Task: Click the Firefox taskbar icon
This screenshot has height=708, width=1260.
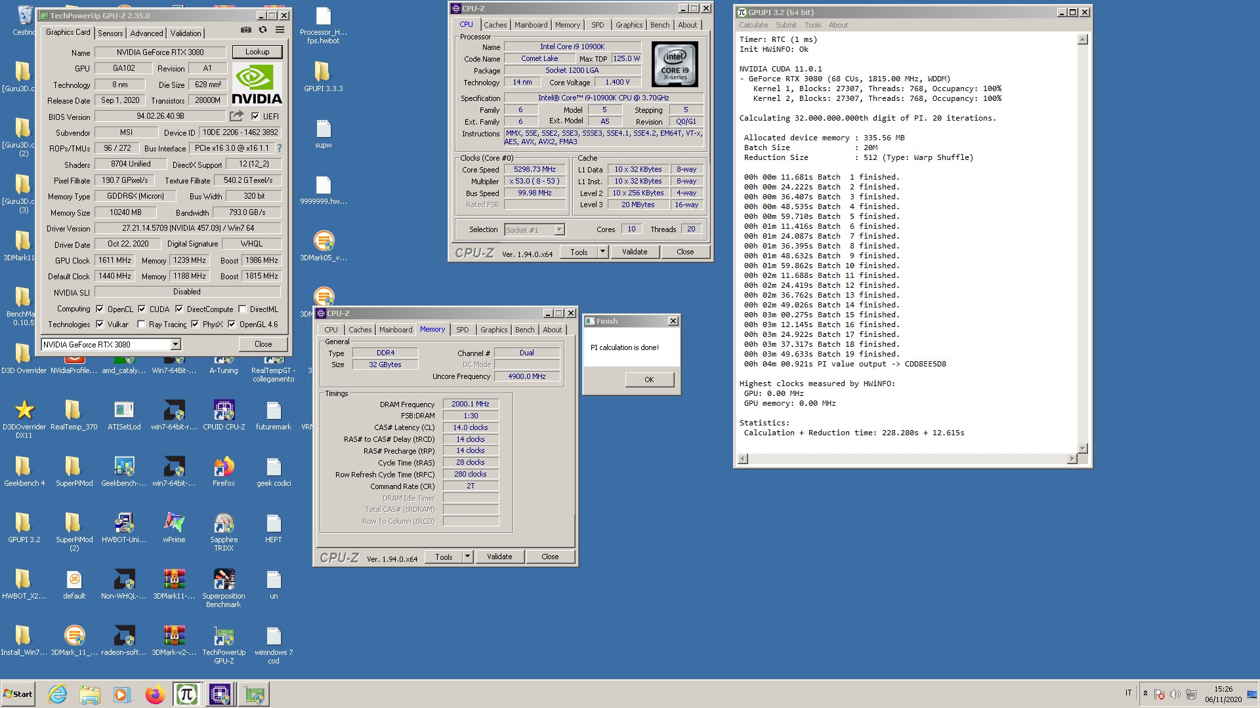Action: (155, 694)
